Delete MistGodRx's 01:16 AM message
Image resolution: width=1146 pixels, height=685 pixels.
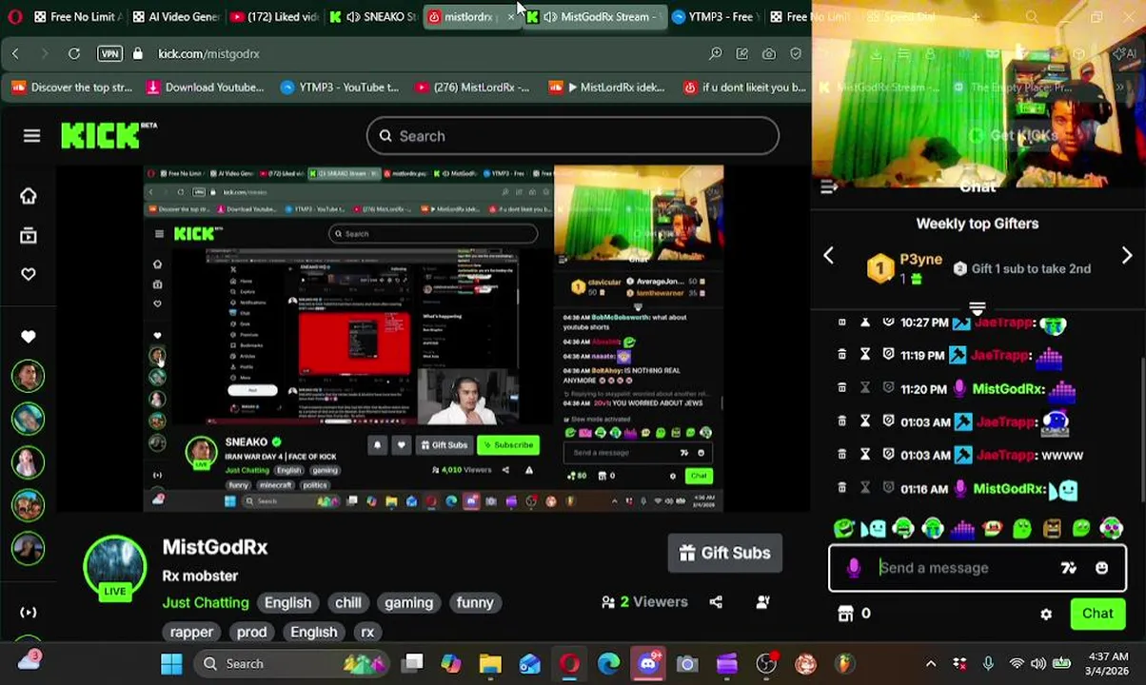click(x=841, y=488)
